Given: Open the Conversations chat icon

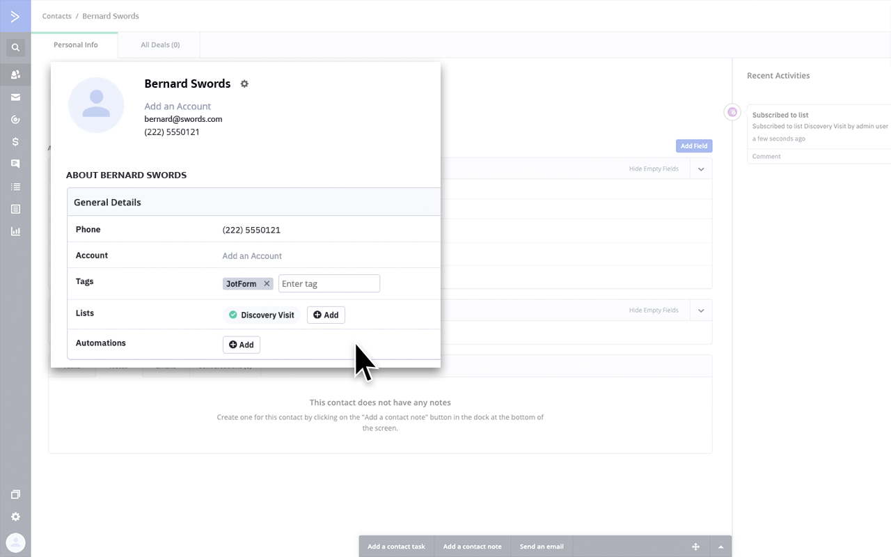Looking at the screenshot, I should (x=15, y=164).
